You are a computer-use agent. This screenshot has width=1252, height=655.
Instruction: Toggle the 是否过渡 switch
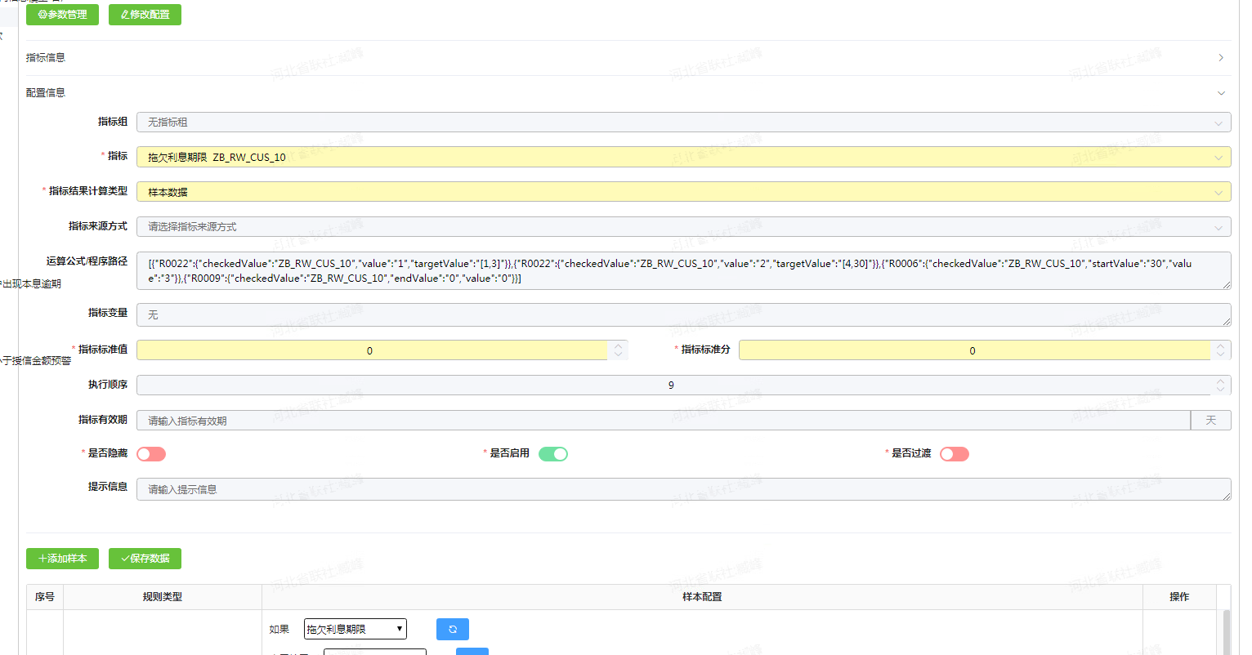[954, 454]
